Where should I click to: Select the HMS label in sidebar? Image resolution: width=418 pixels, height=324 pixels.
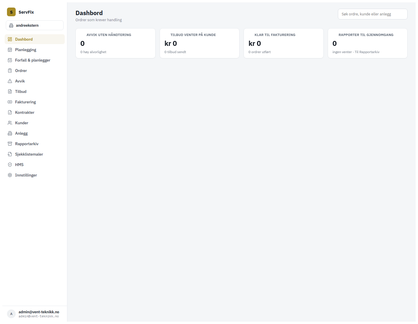(x=19, y=165)
